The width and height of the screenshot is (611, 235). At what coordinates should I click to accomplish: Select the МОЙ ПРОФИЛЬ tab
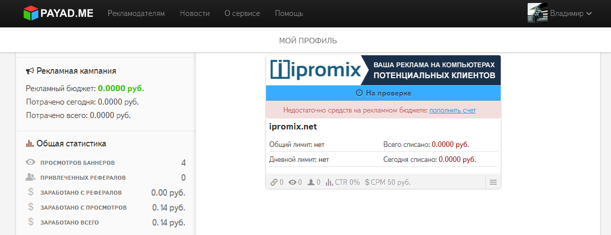pos(308,40)
